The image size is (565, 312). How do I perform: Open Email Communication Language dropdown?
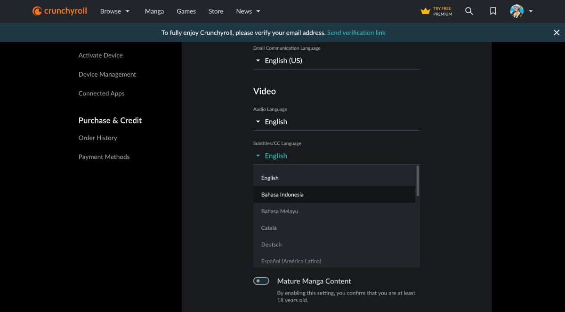[336, 61]
